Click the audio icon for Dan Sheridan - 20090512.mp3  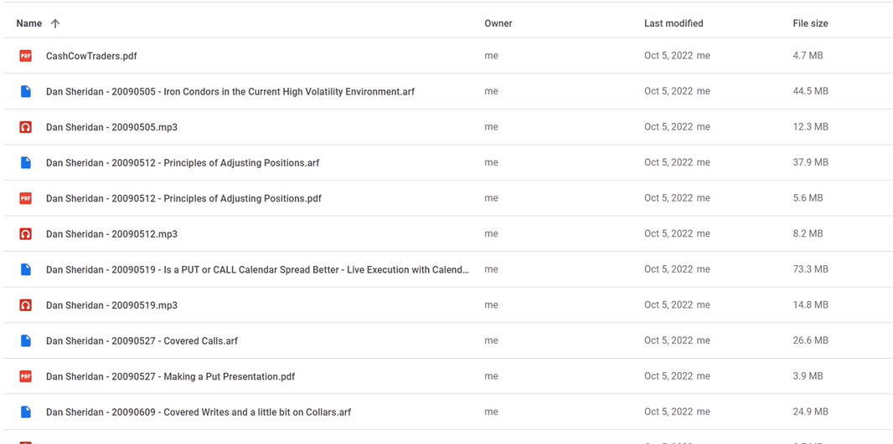coord(26,233)
